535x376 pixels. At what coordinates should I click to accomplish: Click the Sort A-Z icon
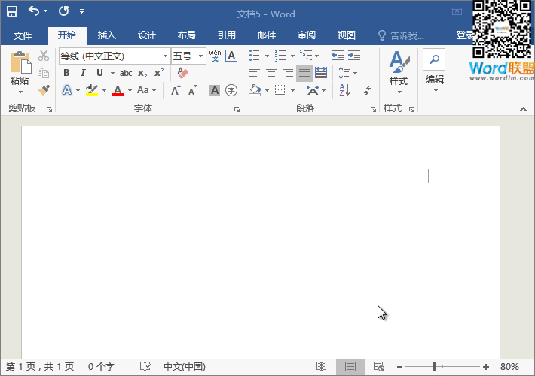click(344, 90)
